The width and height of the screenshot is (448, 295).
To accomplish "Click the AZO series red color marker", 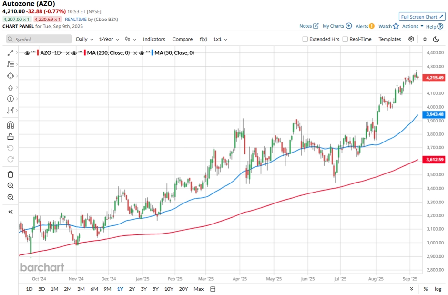I will point(38,53).
